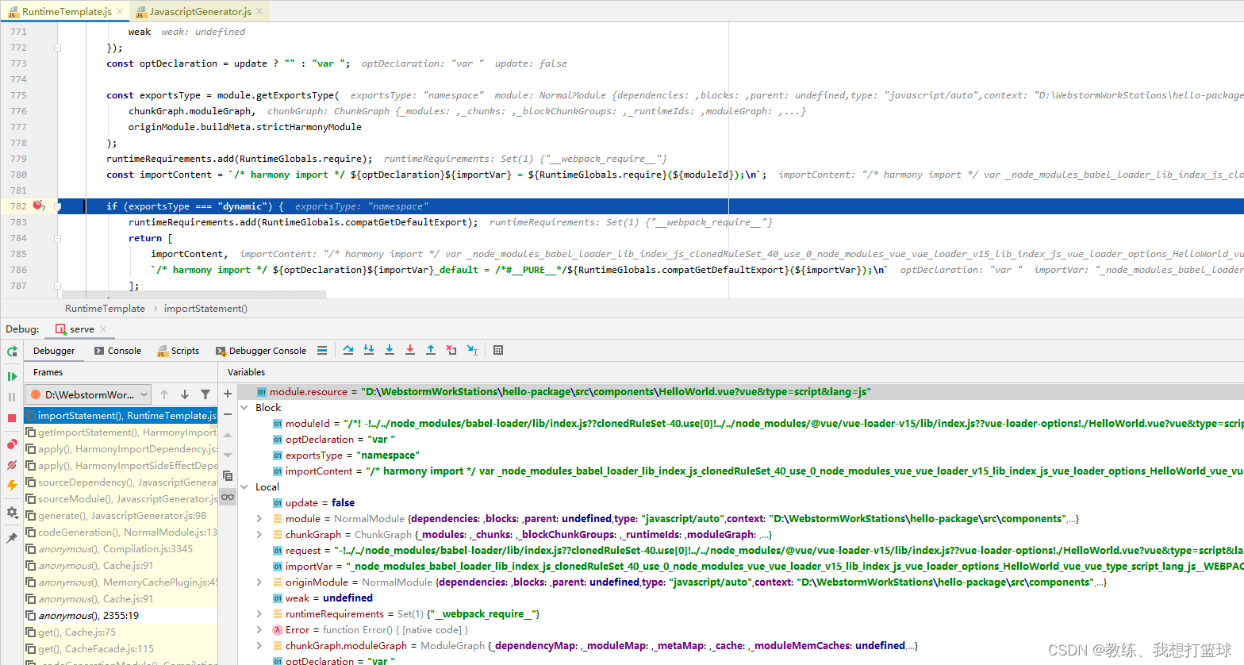1244x665 pixels.
Task: Expand the module NormalModule variable
Action: (259, 519)
